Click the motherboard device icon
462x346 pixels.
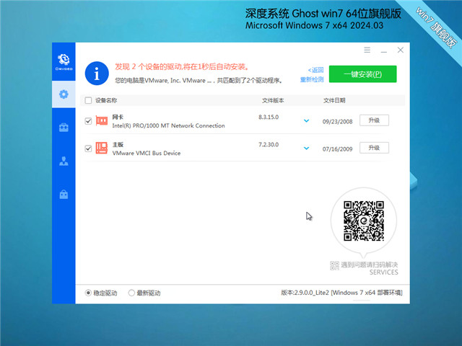102,148
